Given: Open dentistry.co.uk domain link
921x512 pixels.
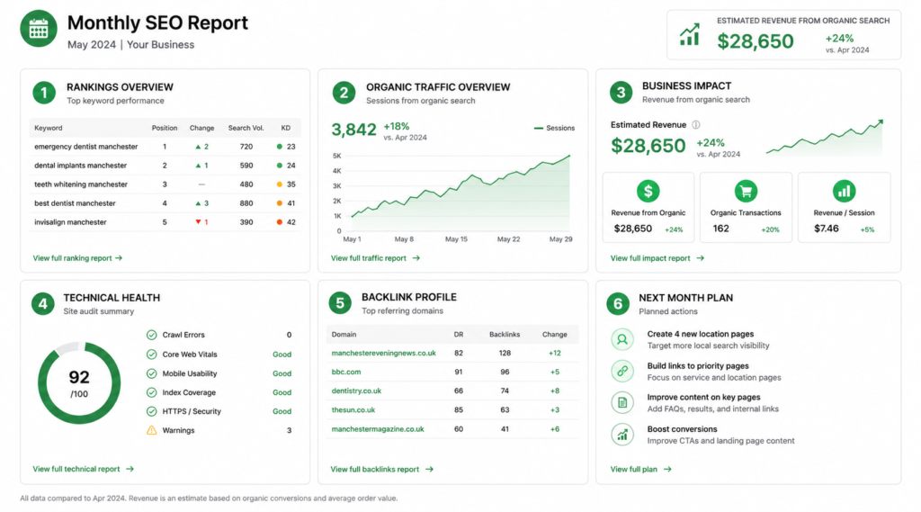Looking at the screenshot, I should (x=356, y=391).
